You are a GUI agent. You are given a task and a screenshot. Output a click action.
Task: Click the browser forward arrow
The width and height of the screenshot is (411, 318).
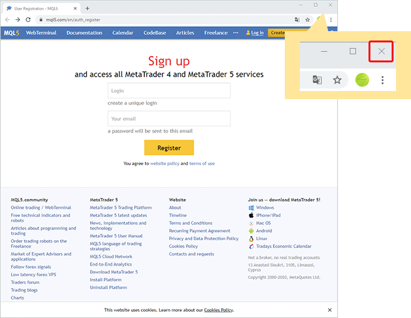(x=17, y=19)
